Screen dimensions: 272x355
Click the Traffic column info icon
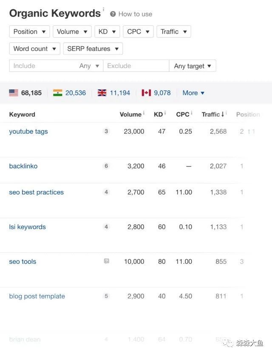coord(226,113)
